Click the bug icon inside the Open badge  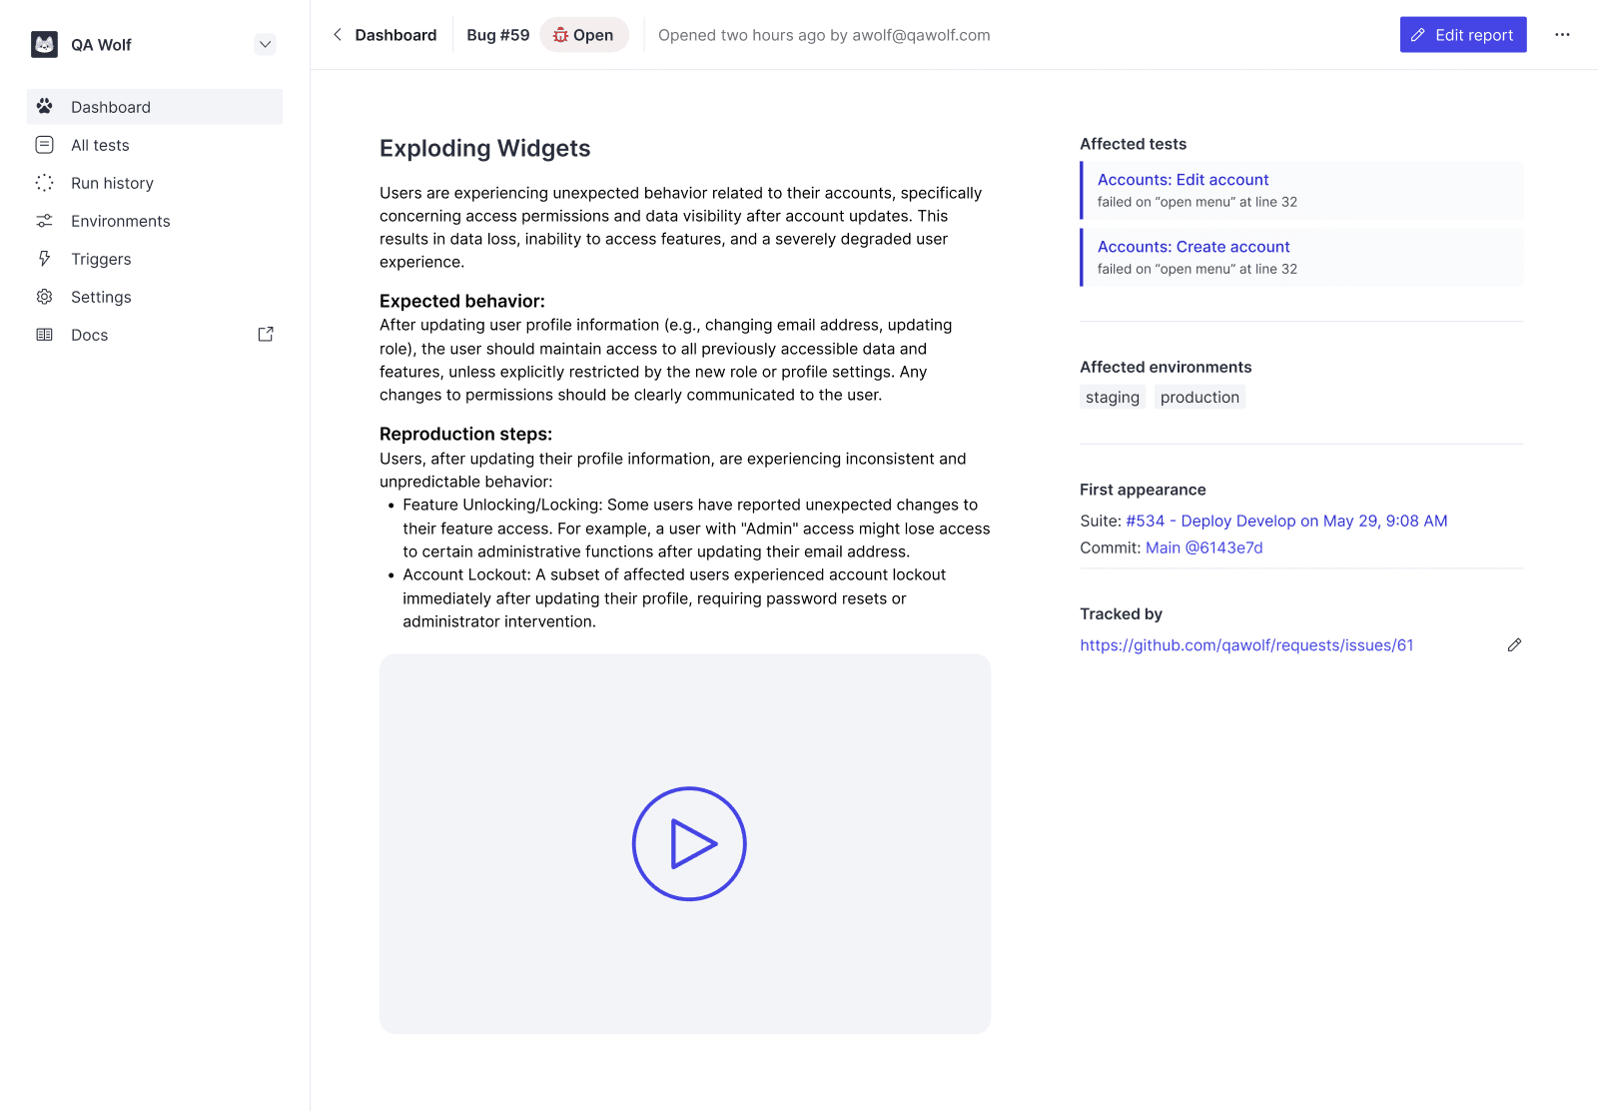point(560,34)
